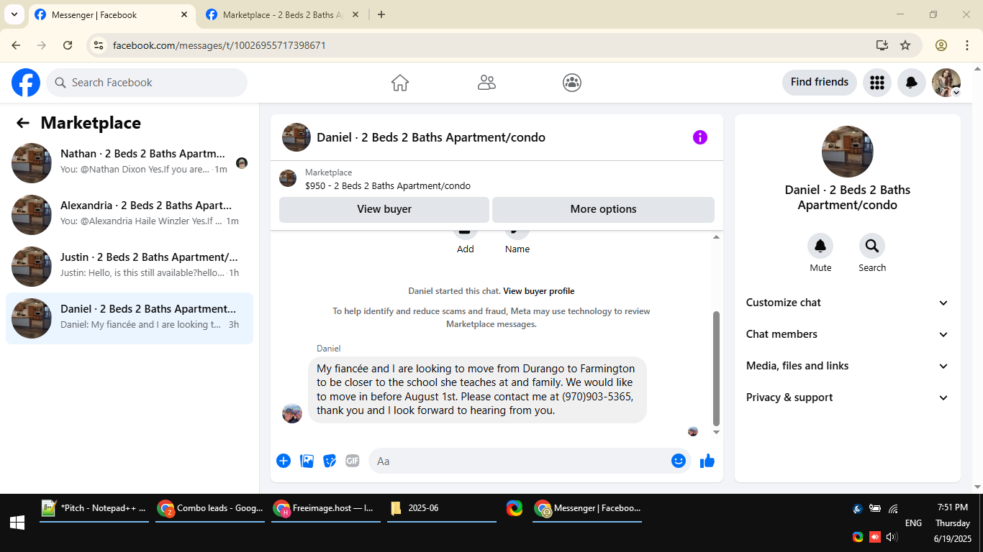983x552 pixels.
Task: Mute the conversation with bell icon
Action: [x=820, y=247]
